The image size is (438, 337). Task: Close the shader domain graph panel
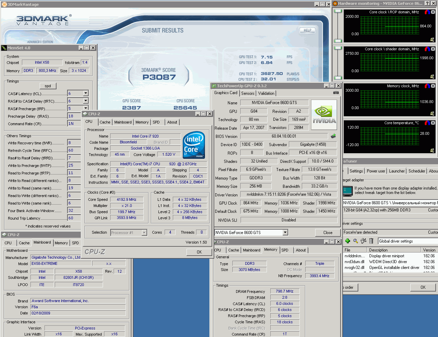[433, 49]
